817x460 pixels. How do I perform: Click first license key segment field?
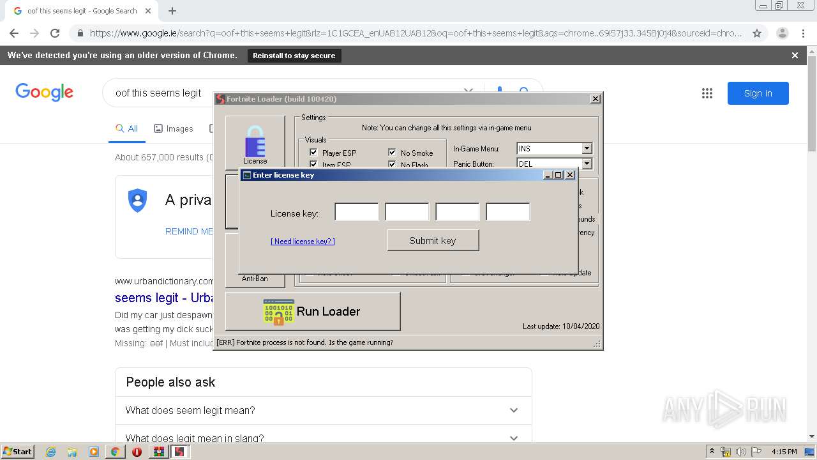357,211
